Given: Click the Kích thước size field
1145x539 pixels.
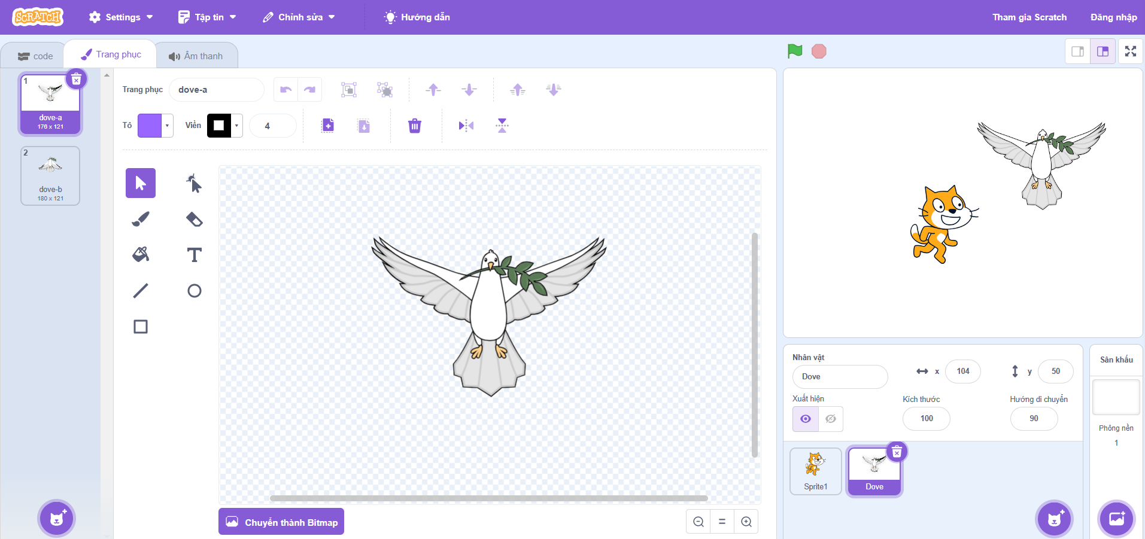Looking at the screenshot, I should (x=927, y=419).
